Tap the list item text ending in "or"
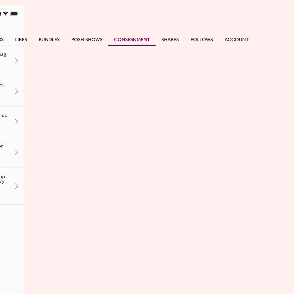294x294 pixels. [1, 146]
